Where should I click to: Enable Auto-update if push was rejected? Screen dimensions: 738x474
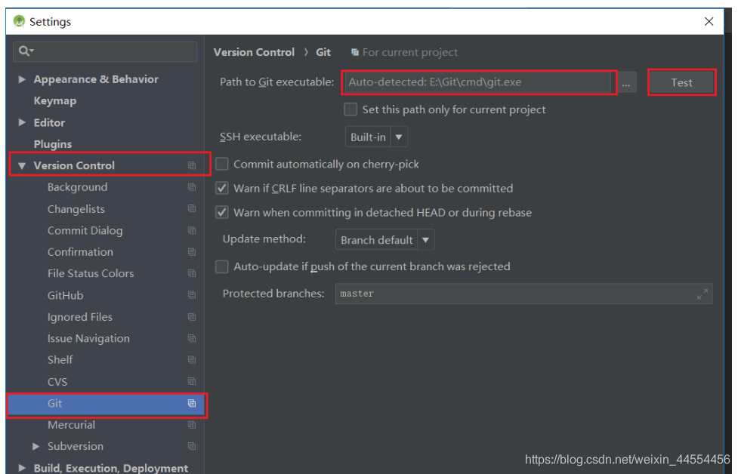pos(221,266)
